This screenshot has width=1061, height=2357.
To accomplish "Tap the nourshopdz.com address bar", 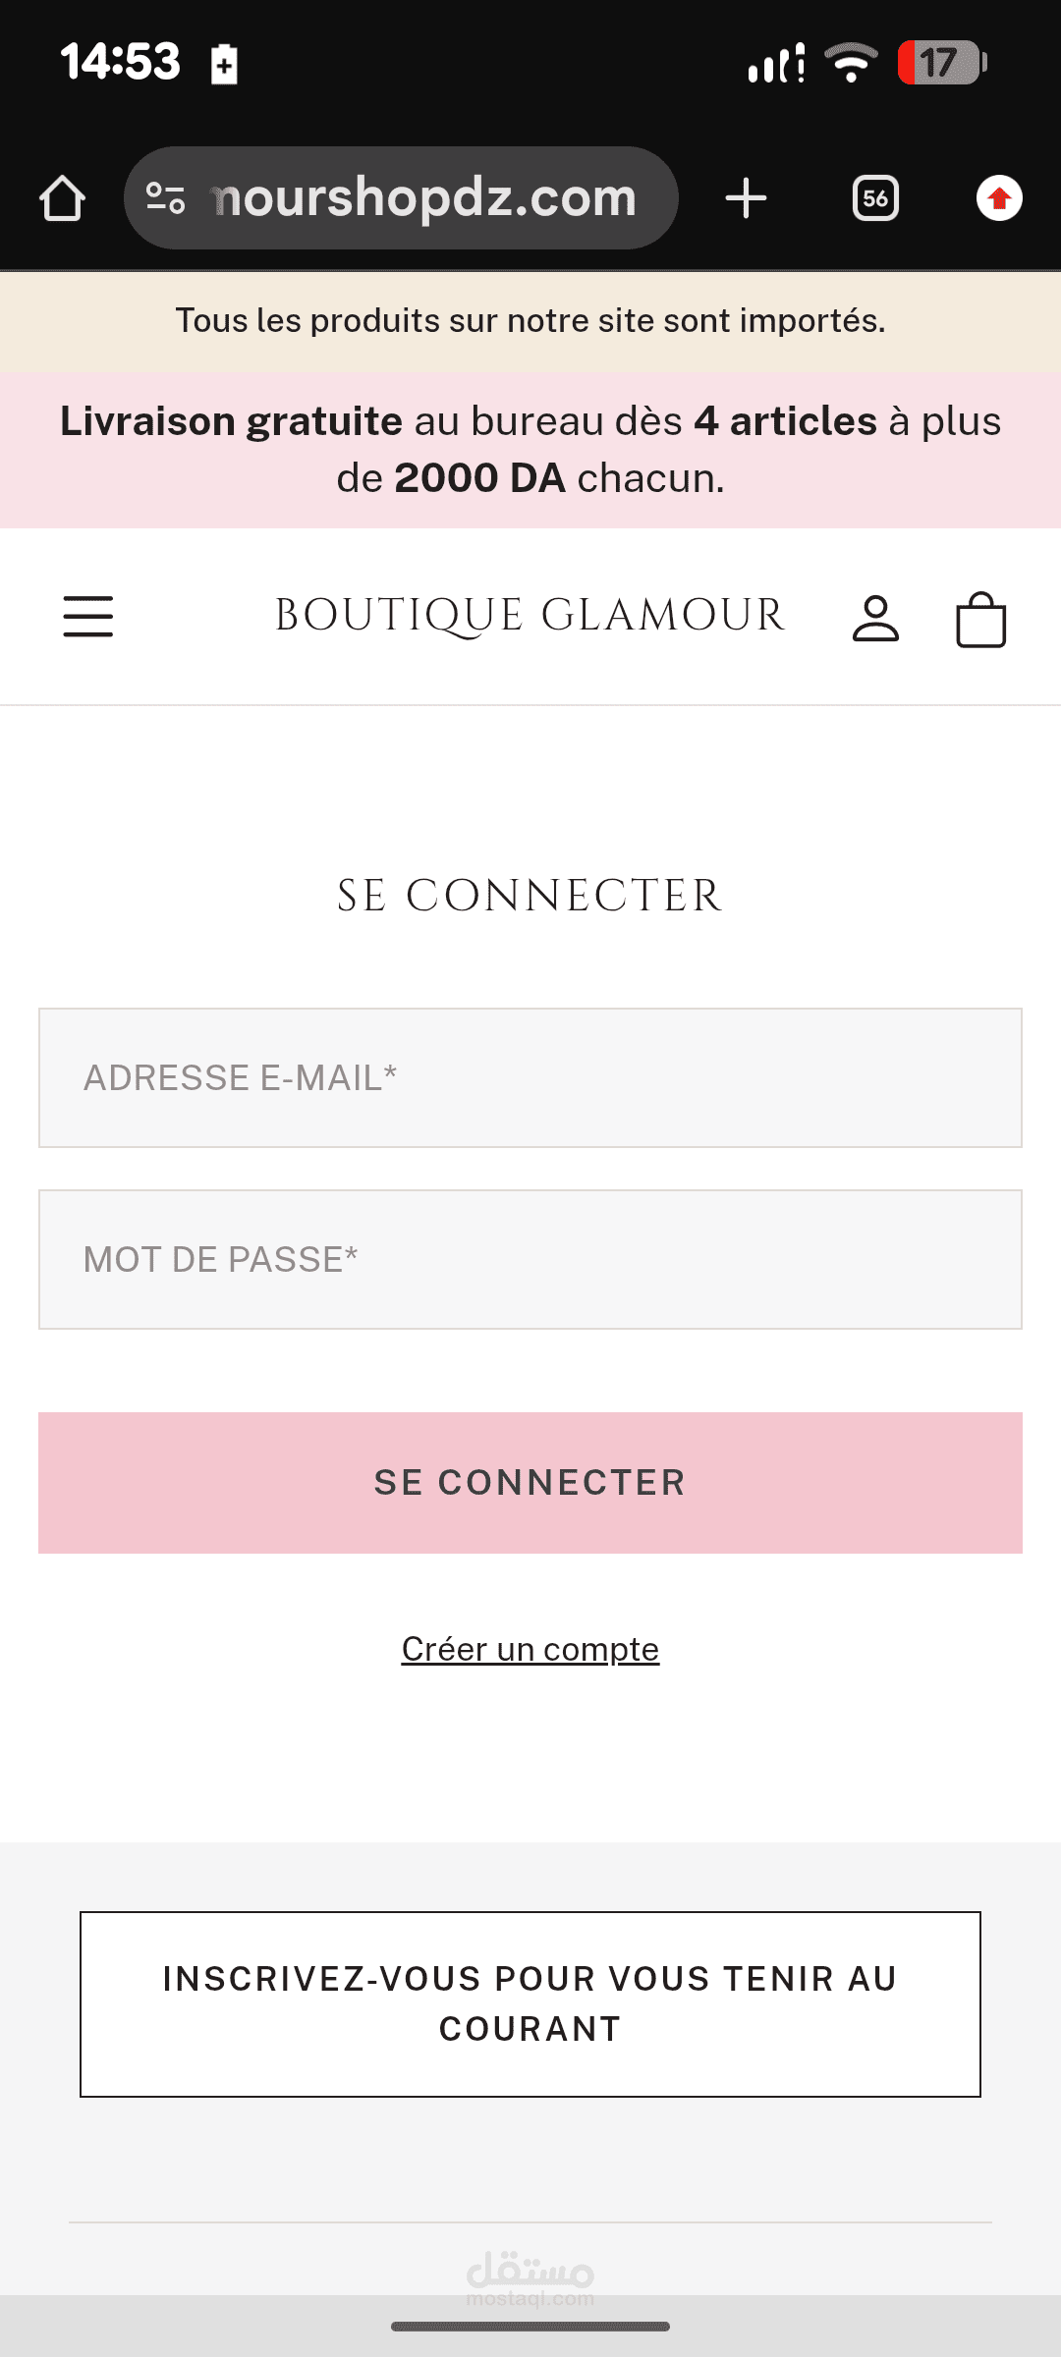I will pos(424,198).
